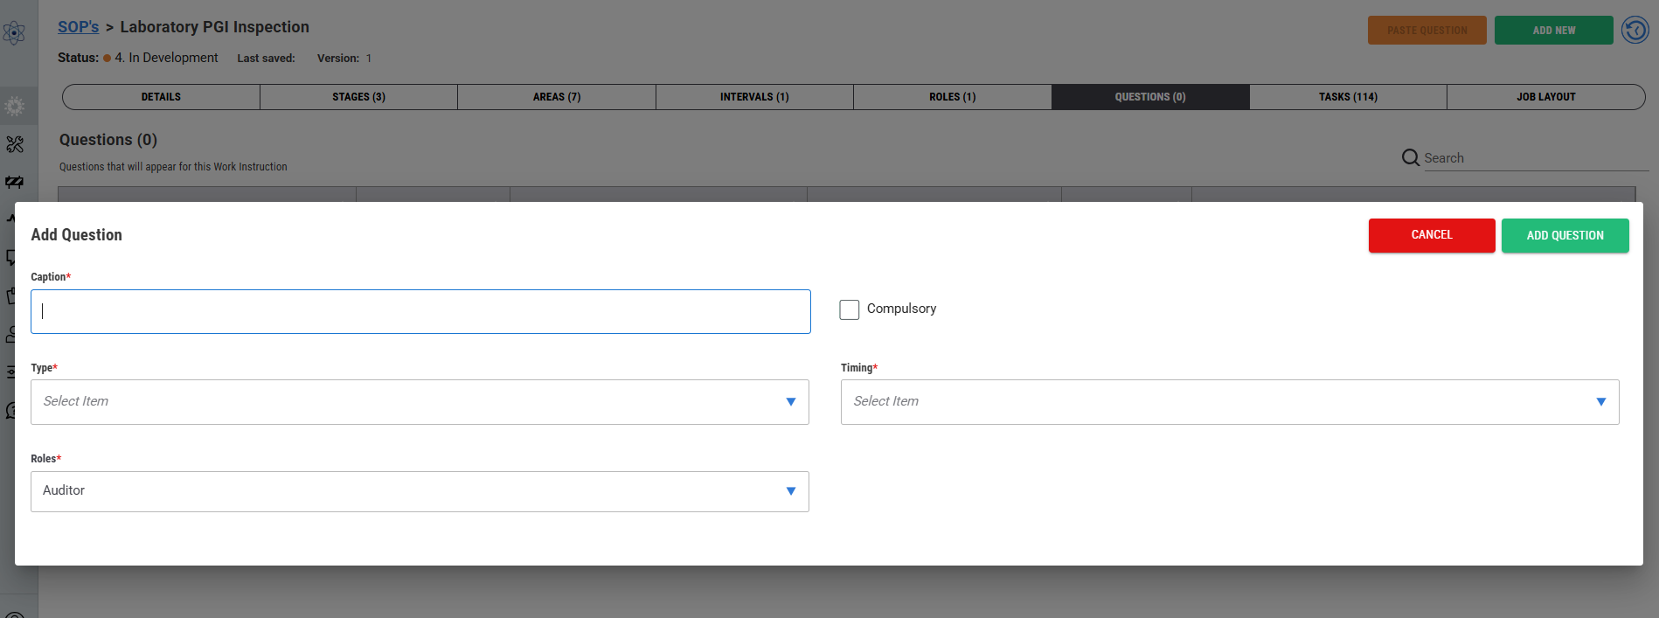Viewport: 1659px width, 618px height.
Task: Click the green Add Question button
Action: [1565, 235]
